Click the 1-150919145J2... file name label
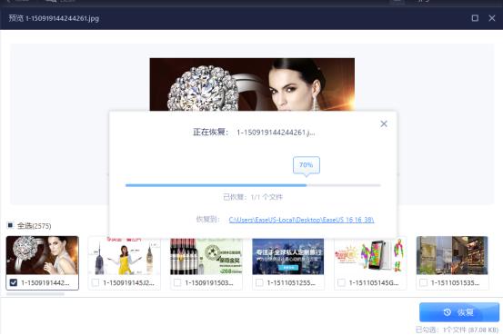This screenshot has width=503, height=335. click(128, 282)
